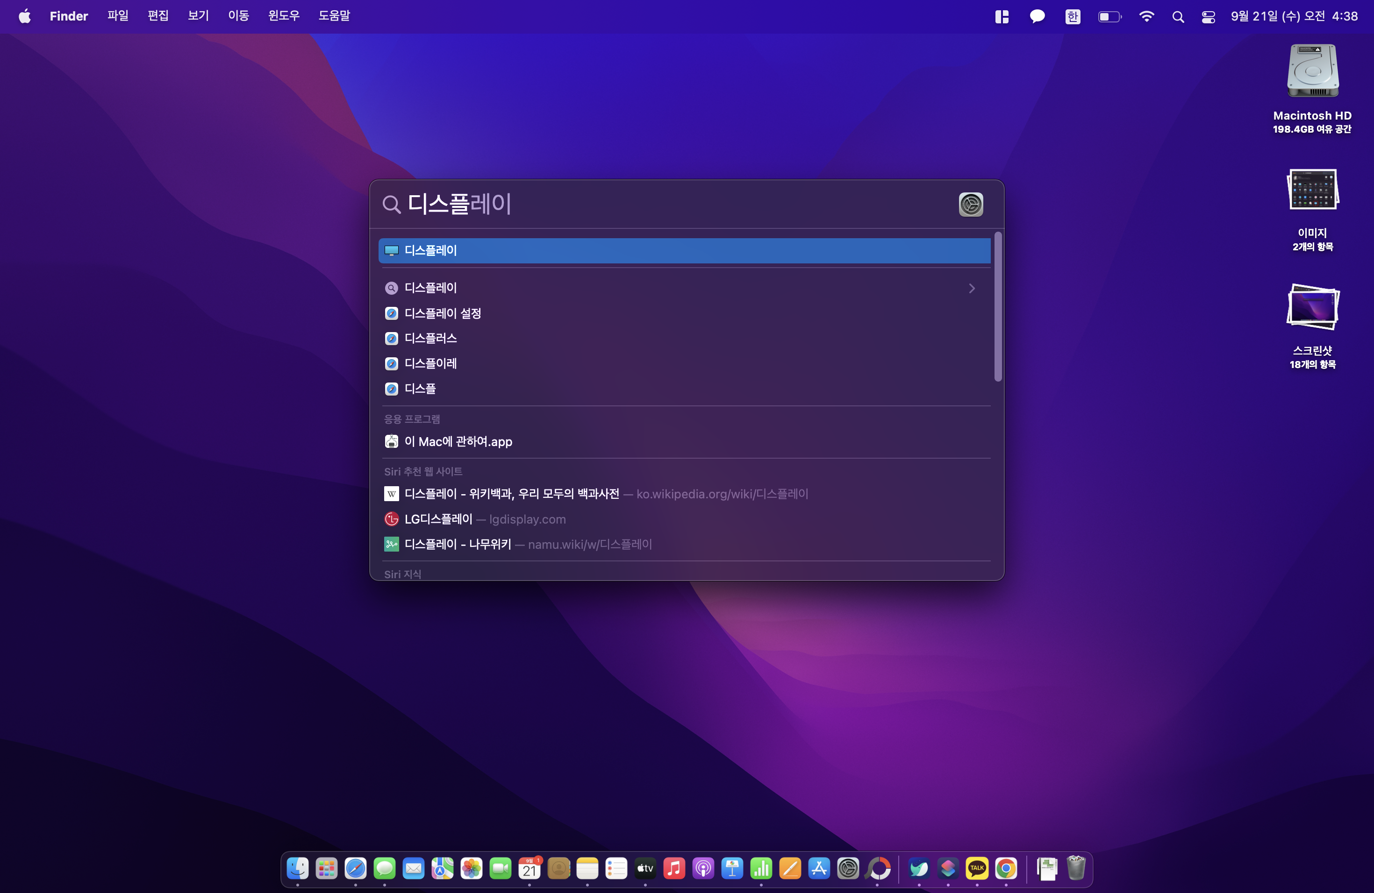Viewport: 1374px width, 893px height.
Task: Open the Wikipedia 디스플레이 web result
Action: [511, 494]
